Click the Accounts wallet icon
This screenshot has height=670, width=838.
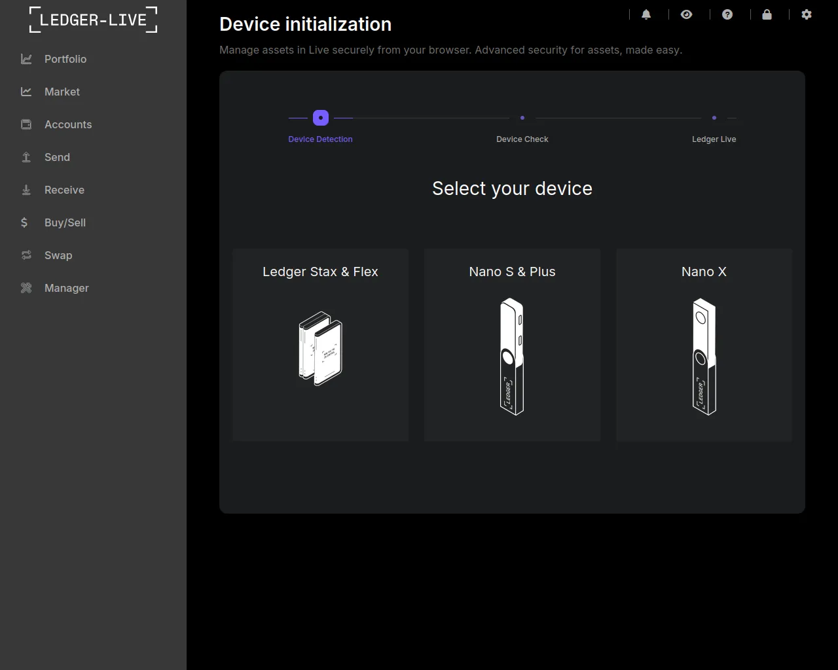26,124
